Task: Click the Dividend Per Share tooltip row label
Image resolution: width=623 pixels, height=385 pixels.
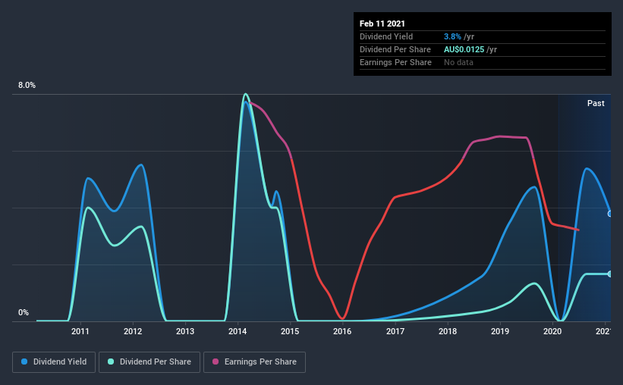Action: tap(395, 49)
